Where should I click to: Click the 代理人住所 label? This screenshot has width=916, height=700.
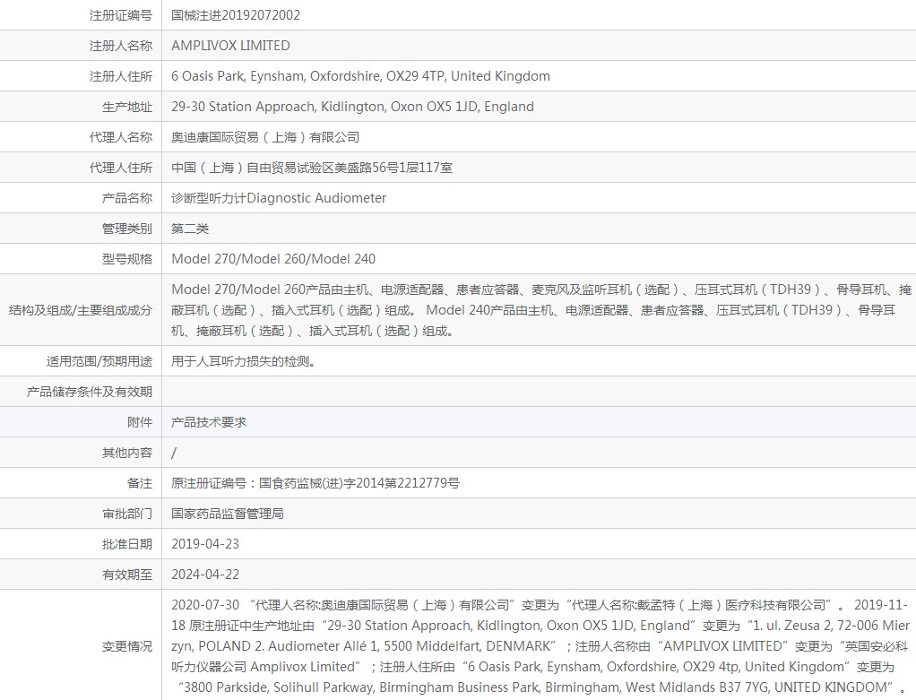(120, 168)
